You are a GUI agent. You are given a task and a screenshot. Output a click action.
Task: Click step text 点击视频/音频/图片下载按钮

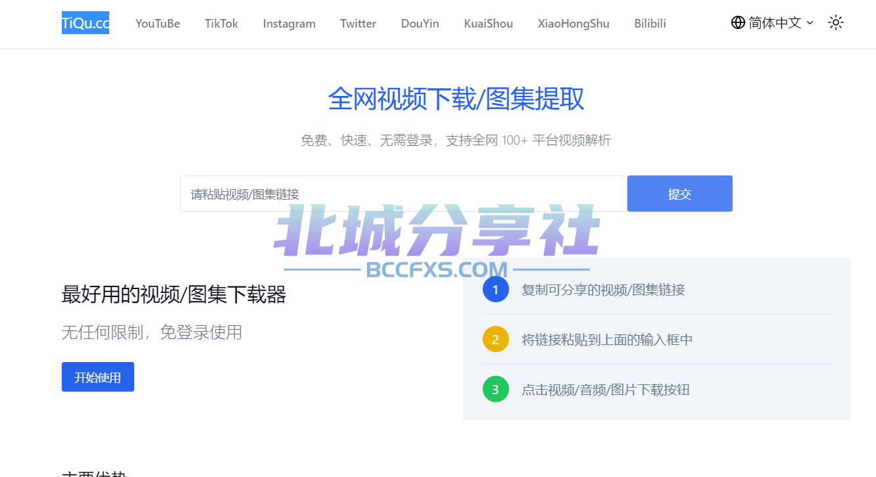(x=606, y=390)
